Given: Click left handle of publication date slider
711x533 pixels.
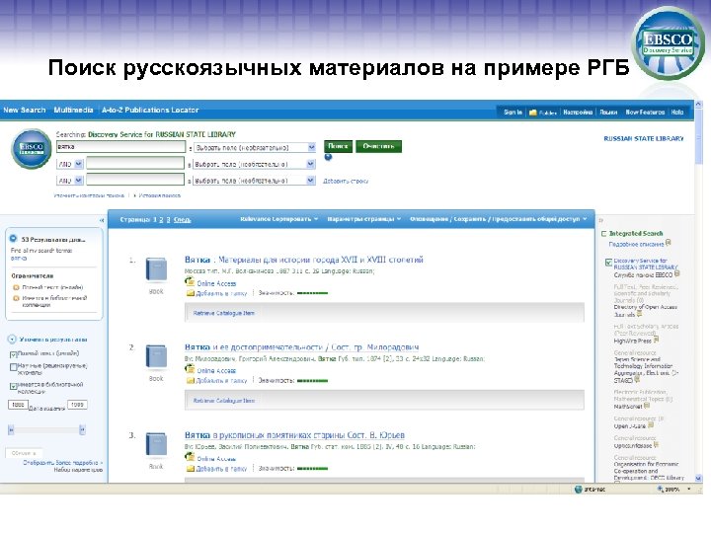Looking at the screenshot, I should (x=11, y=429).
